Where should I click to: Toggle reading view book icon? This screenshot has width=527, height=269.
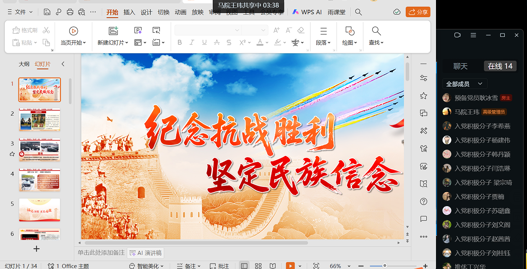coord(273,266)
